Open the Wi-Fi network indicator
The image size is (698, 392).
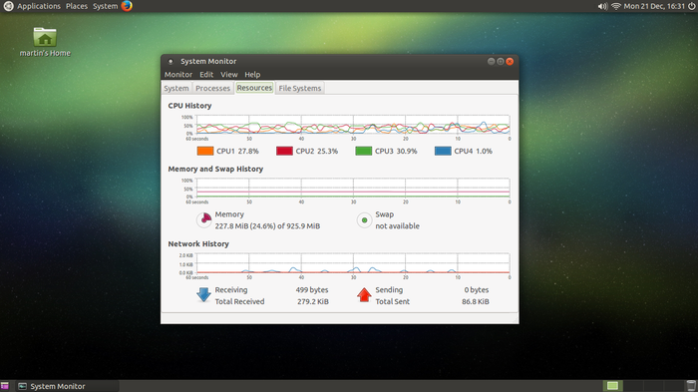pos(616,6)
